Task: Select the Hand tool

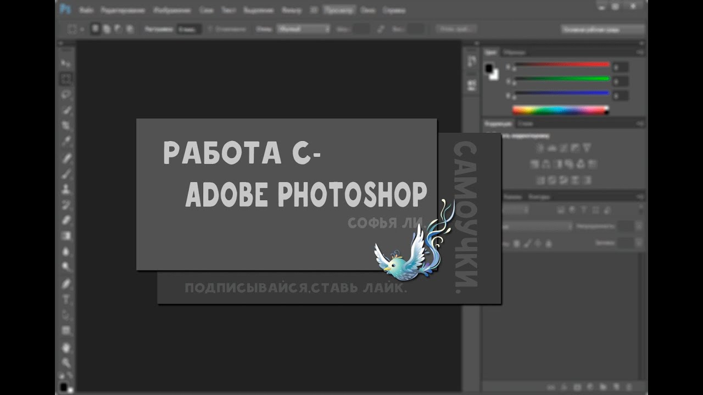Action: click(66, 347)
